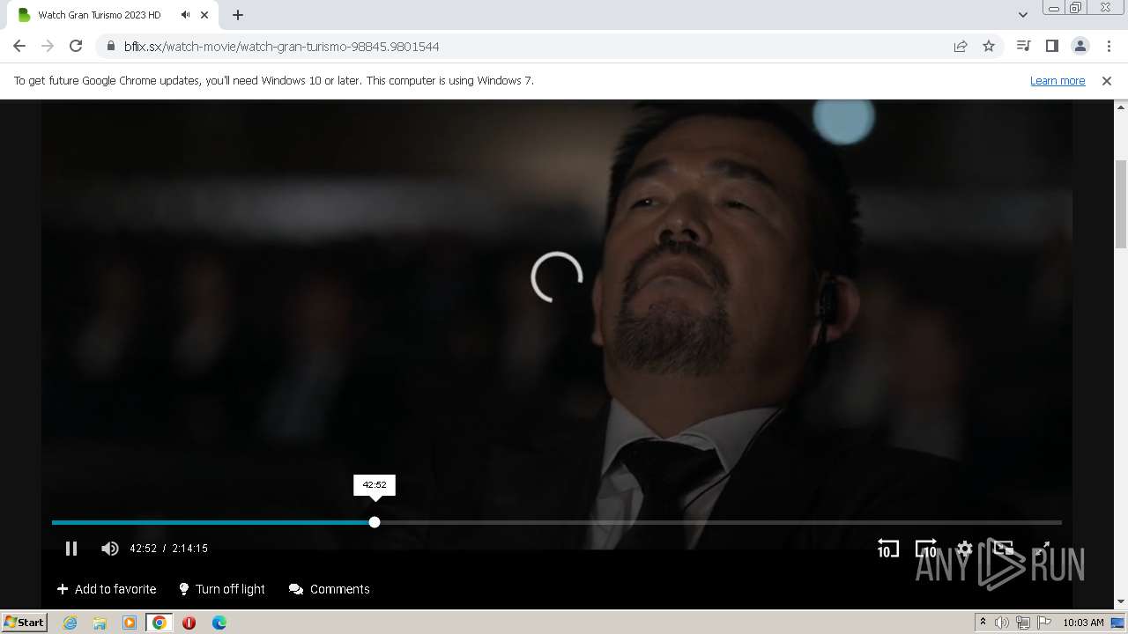Screen dimensions: 1128x634
Task: Pause the video playback
Action: click(71, 549)
